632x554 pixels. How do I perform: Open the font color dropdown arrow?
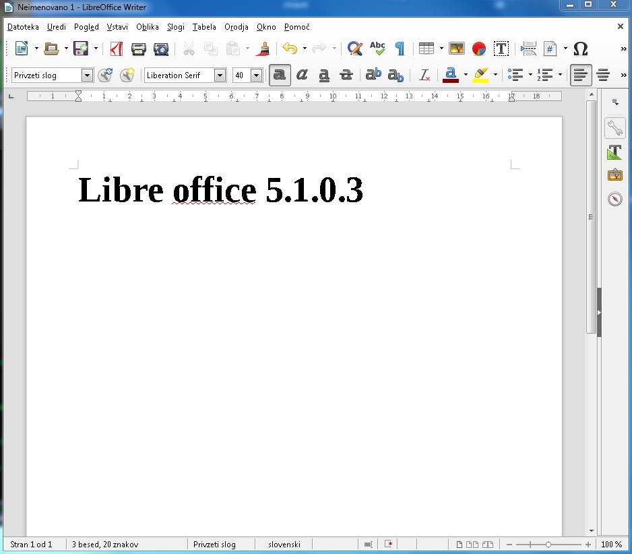(466, 75)
